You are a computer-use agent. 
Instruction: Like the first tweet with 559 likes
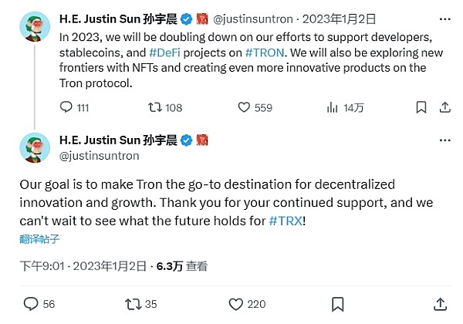[244, 108]
